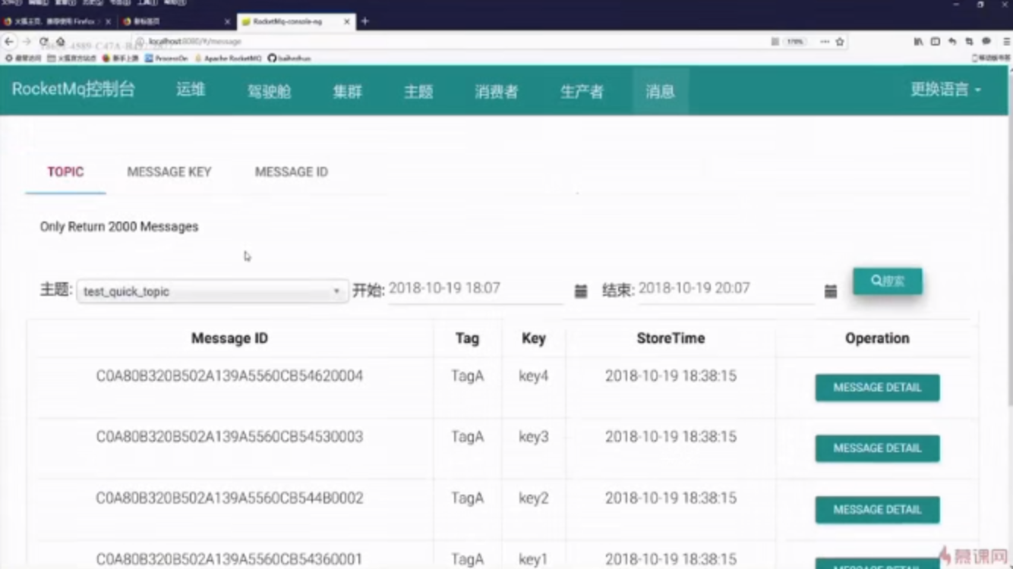Open the Apache RocketMQ bookmark

point(228,58)
